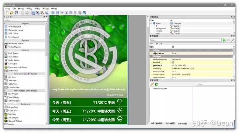239x133 pixels.
Task: Apply Lay Out Horizontally from toolbar
Action: [x=53, y=13]
